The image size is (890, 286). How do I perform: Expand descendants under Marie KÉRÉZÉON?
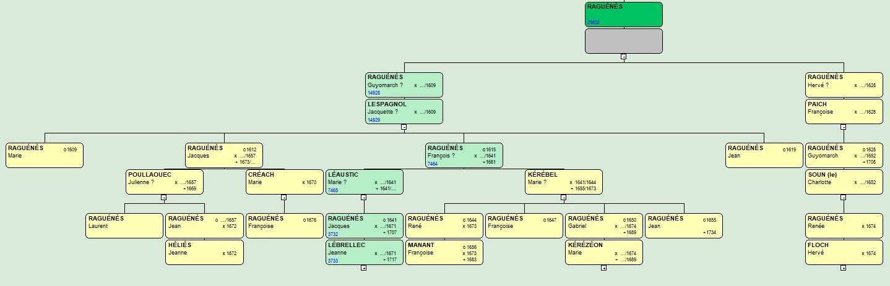(603, 267)
